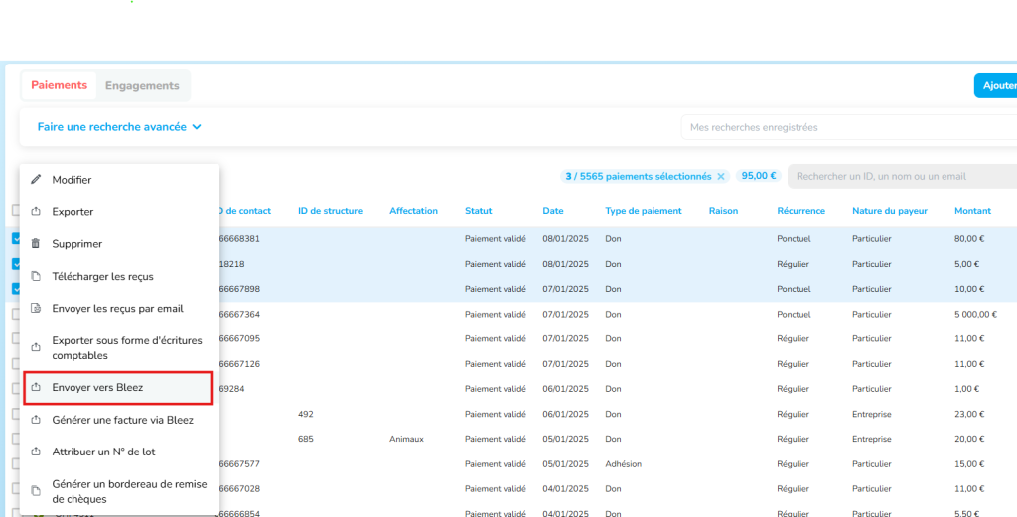
Task: Choose Exporter sous forme d'écritures comptables
Action: pos(126,348)
